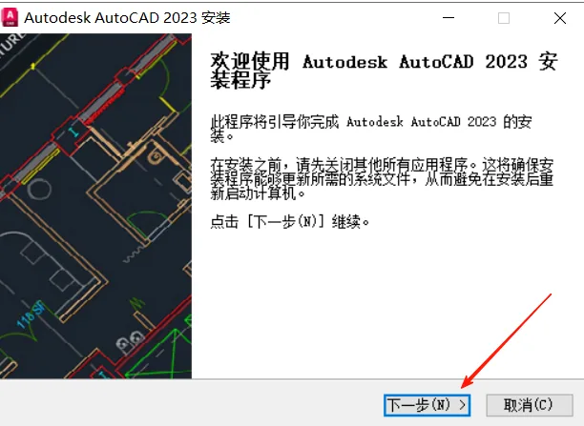The width and height of the screenshot is (584, 426).
Task: Minimize the AutoCAD installer window
Action: [x=448, y=18]
